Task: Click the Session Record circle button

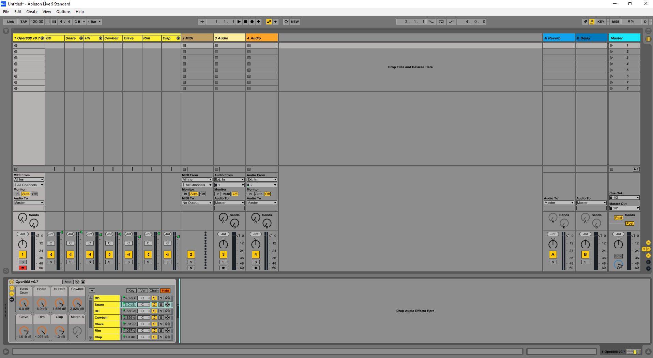Action: click(x=286, y=21)
